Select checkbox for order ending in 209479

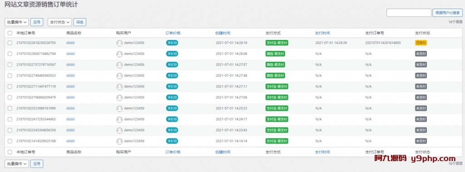point(10,98)
